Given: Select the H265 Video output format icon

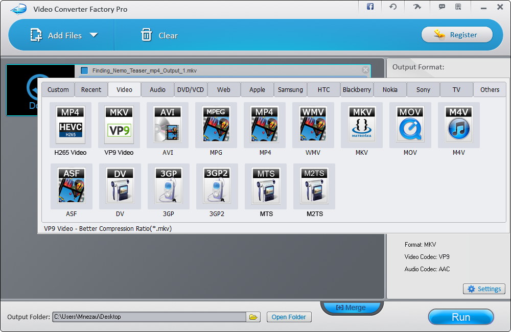Looking at the screenshot, I should 70,124.
